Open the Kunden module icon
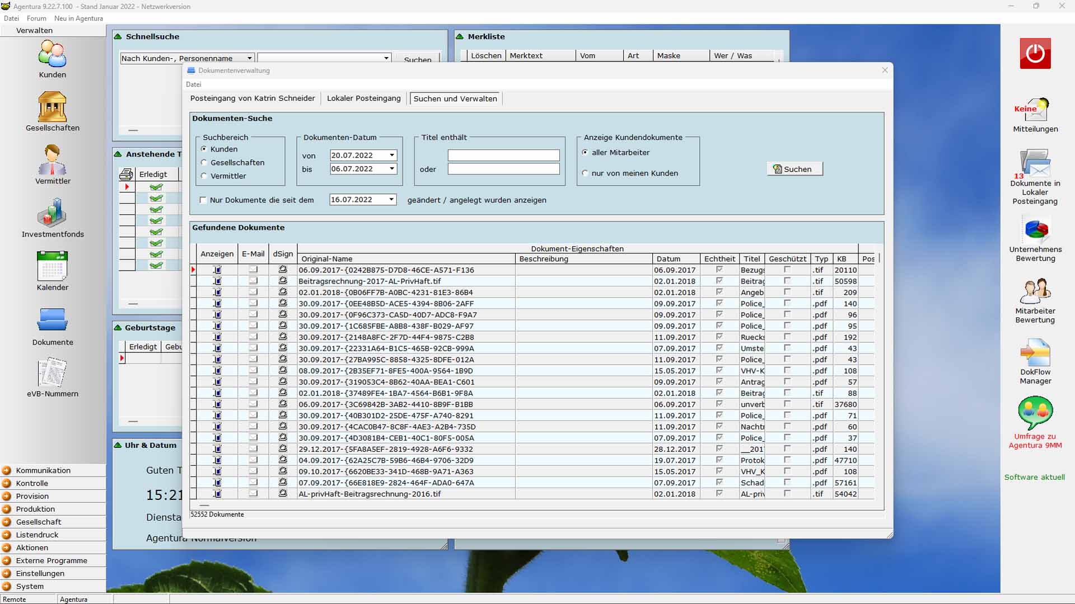1075x604 pixels. pos(52,54)
